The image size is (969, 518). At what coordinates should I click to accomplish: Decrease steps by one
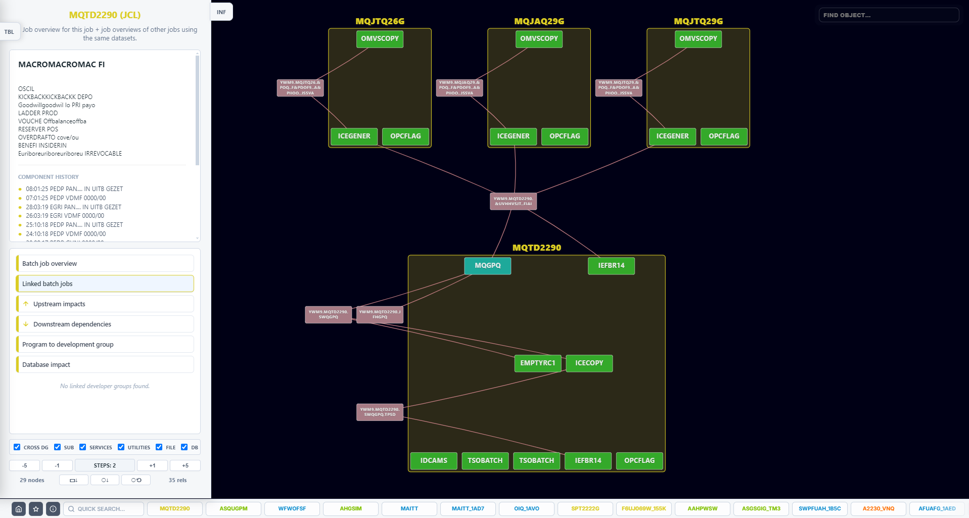(57, 465)
